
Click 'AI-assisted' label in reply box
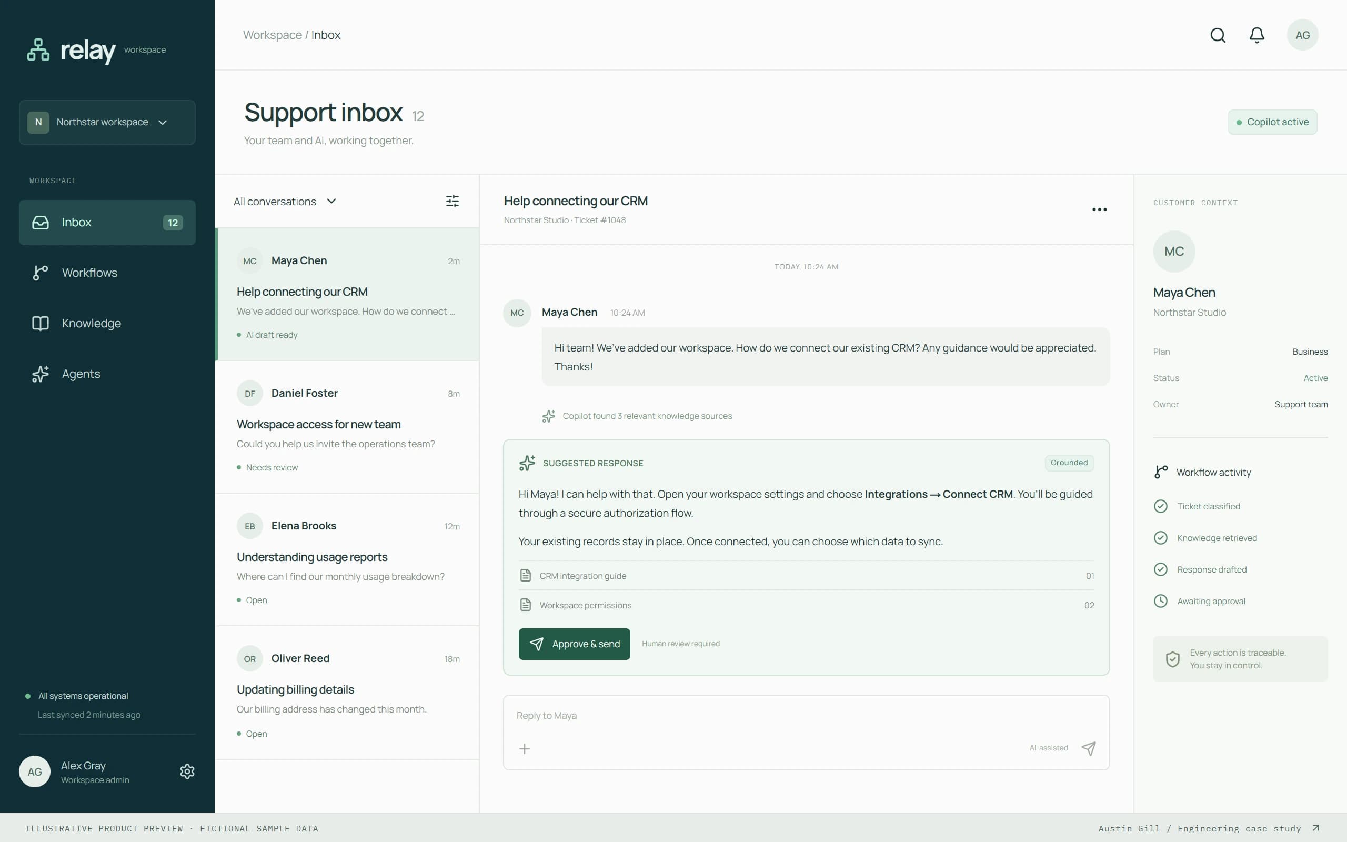[x=1049, y=748]
